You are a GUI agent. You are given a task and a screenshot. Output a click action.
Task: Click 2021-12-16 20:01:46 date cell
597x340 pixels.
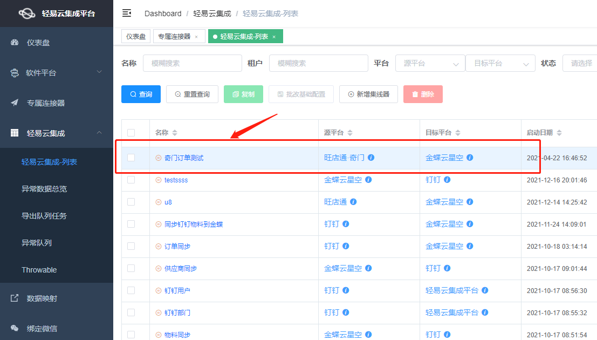pyautogui.click(x=557, y=180)
